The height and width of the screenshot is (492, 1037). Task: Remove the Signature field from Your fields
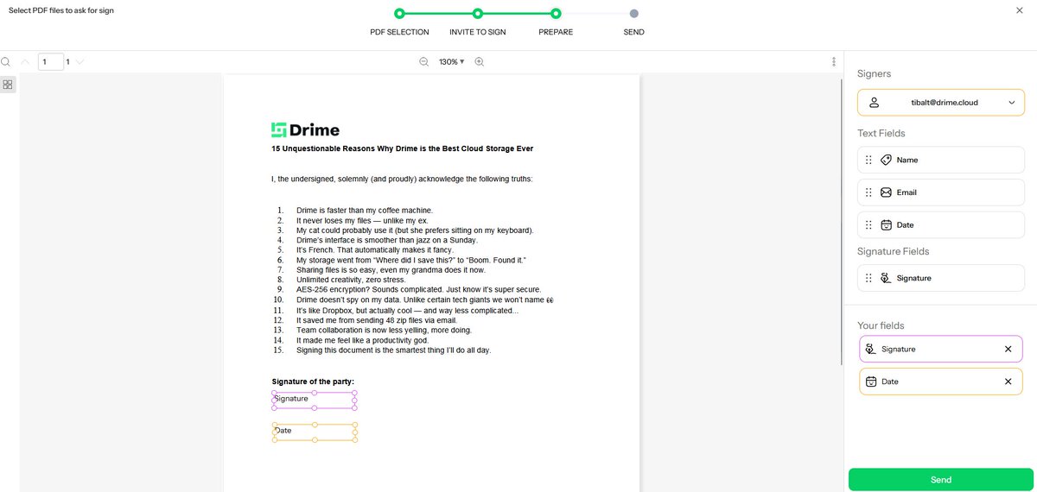click(1008, 349)
